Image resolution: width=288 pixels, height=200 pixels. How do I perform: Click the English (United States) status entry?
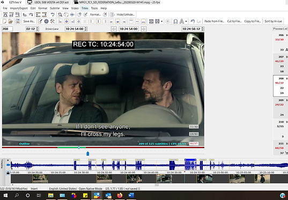coord(63,189)
